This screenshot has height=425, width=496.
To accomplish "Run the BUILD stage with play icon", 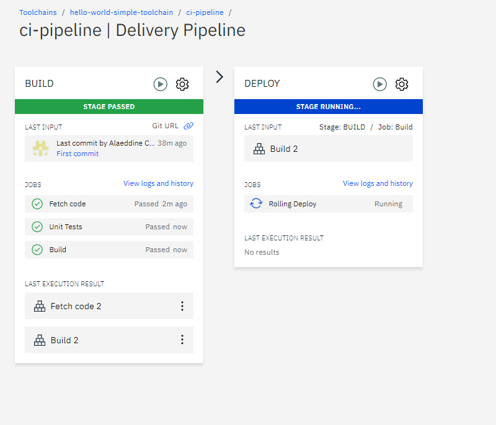I will [161, 84].
